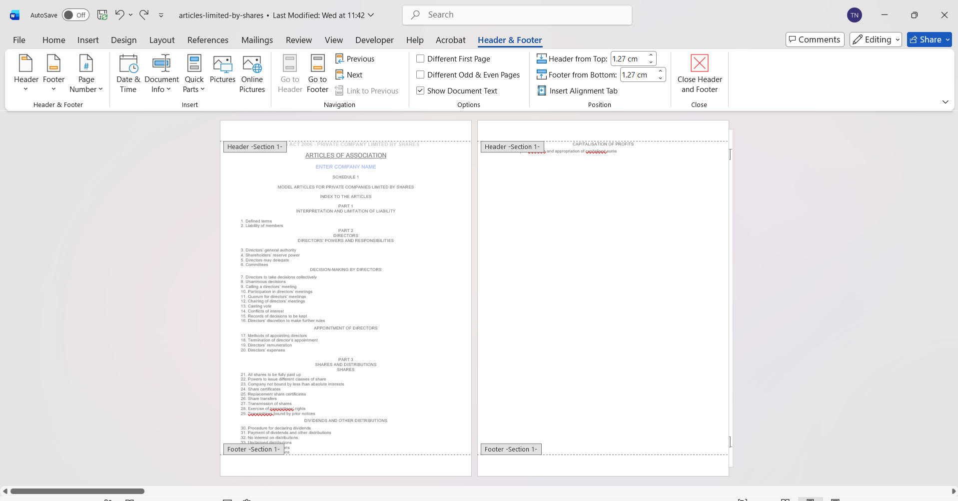Click the horizontal scrollbar right arrow
This screenshot has width=958, height=501.
(x=954, y=491)
